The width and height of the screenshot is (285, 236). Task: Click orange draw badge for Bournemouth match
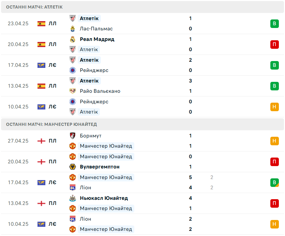(274, 141)
